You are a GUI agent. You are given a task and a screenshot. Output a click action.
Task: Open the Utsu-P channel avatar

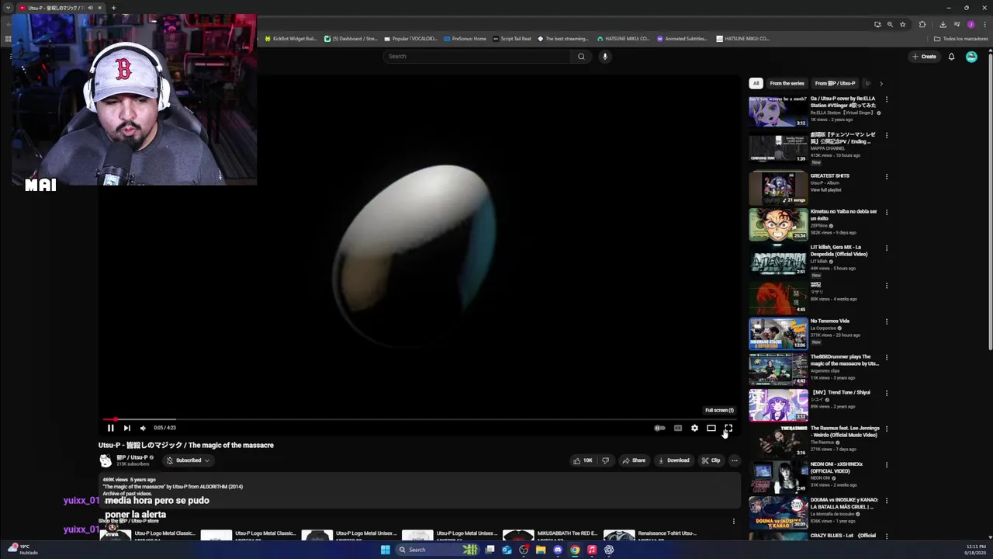pyautogui.click(x=106, y=460)
